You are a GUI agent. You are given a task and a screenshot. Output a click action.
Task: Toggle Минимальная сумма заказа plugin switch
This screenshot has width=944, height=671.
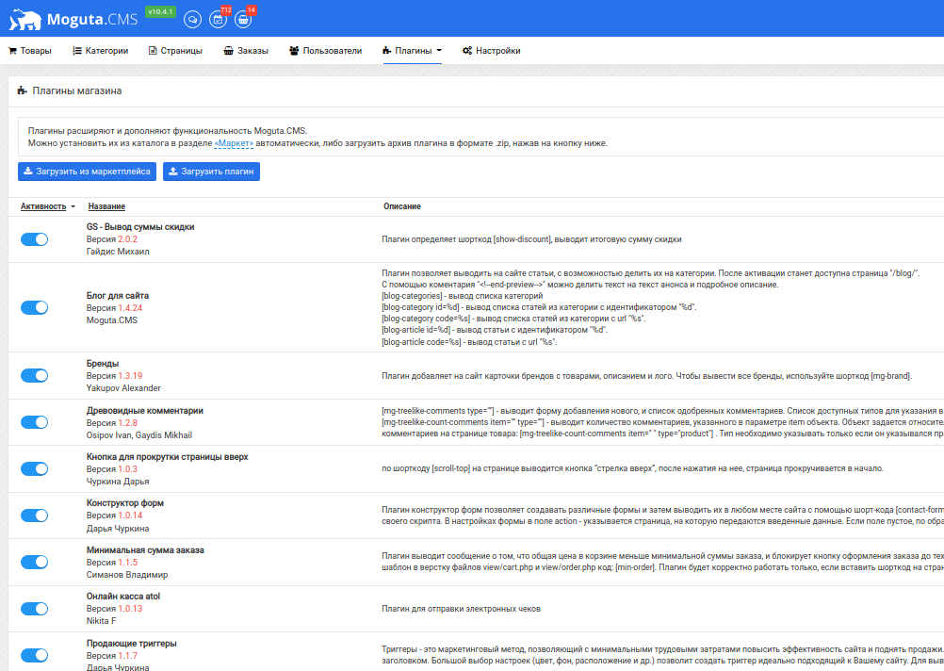tap(34, 562)
